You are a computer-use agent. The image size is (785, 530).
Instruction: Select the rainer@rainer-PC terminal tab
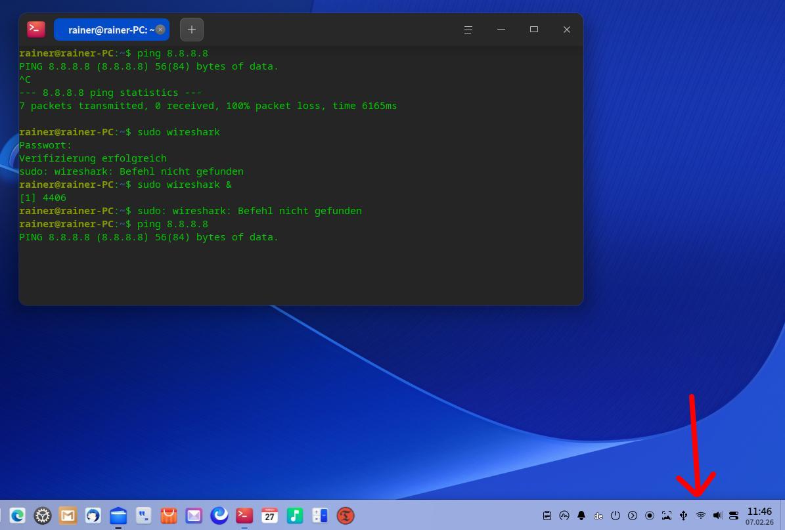tap(108, 30)
